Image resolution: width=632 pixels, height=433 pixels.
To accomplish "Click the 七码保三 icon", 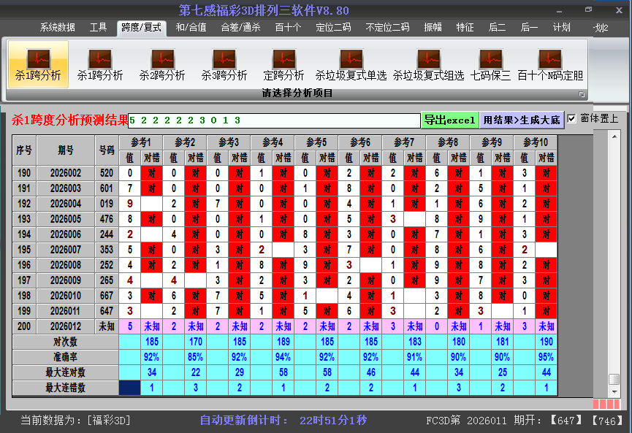I will [490, 58].
